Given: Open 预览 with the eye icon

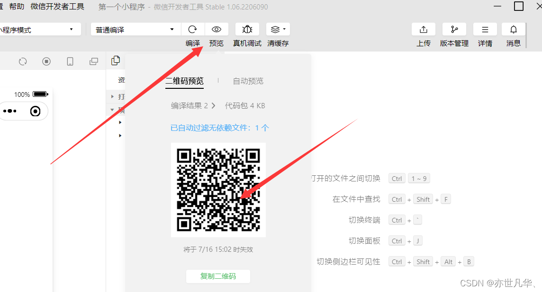Looking at the screenshot, I should pos(217,29).
